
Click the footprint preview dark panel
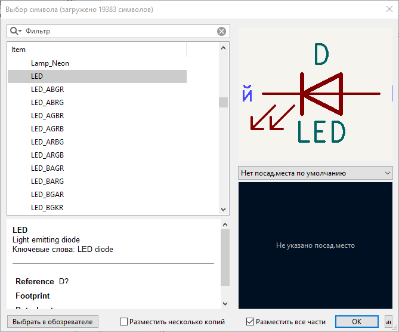pyautogui.click(x=315, y=245)
